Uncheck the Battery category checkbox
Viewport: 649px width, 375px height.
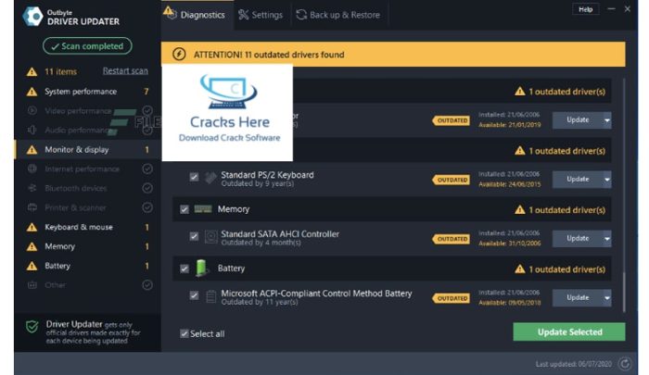pyautogui.click(x=185, y=269)
